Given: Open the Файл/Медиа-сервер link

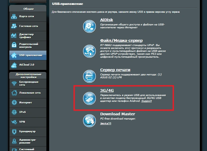Looking at the screenshot, I should pyautogui.click(x=121, y=40).
